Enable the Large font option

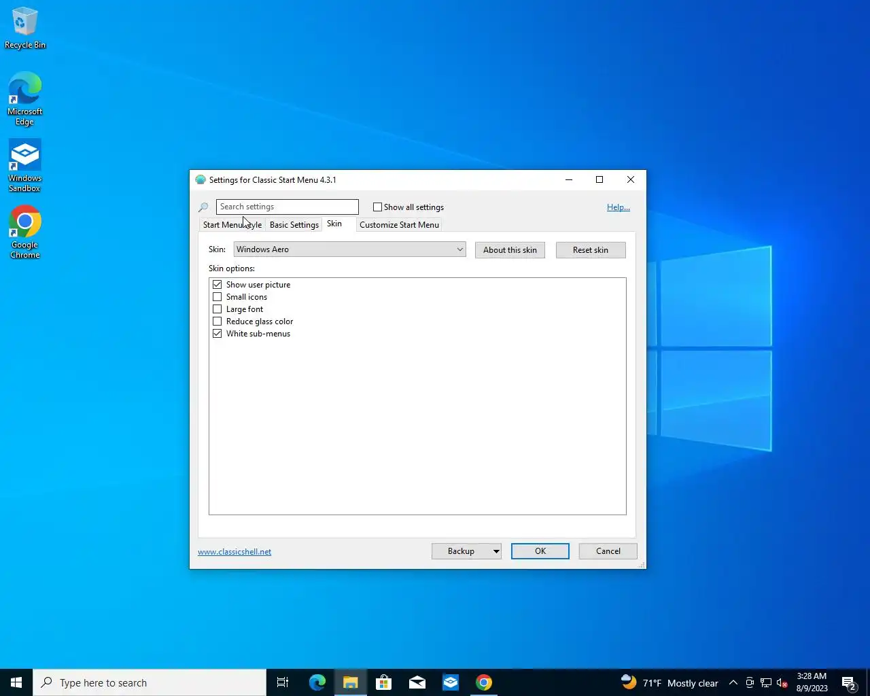(x=217, y=309)
